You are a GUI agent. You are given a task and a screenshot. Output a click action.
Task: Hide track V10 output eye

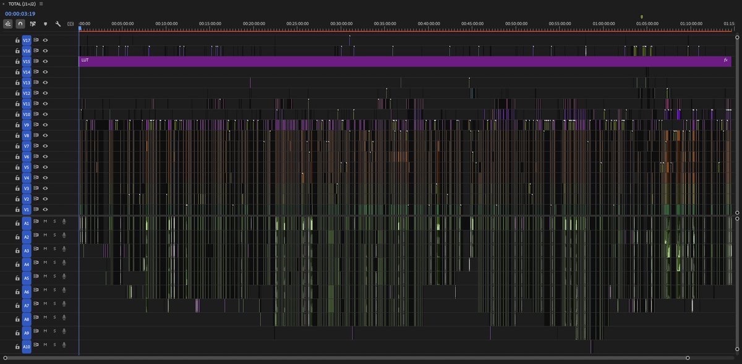pos(45,114)
